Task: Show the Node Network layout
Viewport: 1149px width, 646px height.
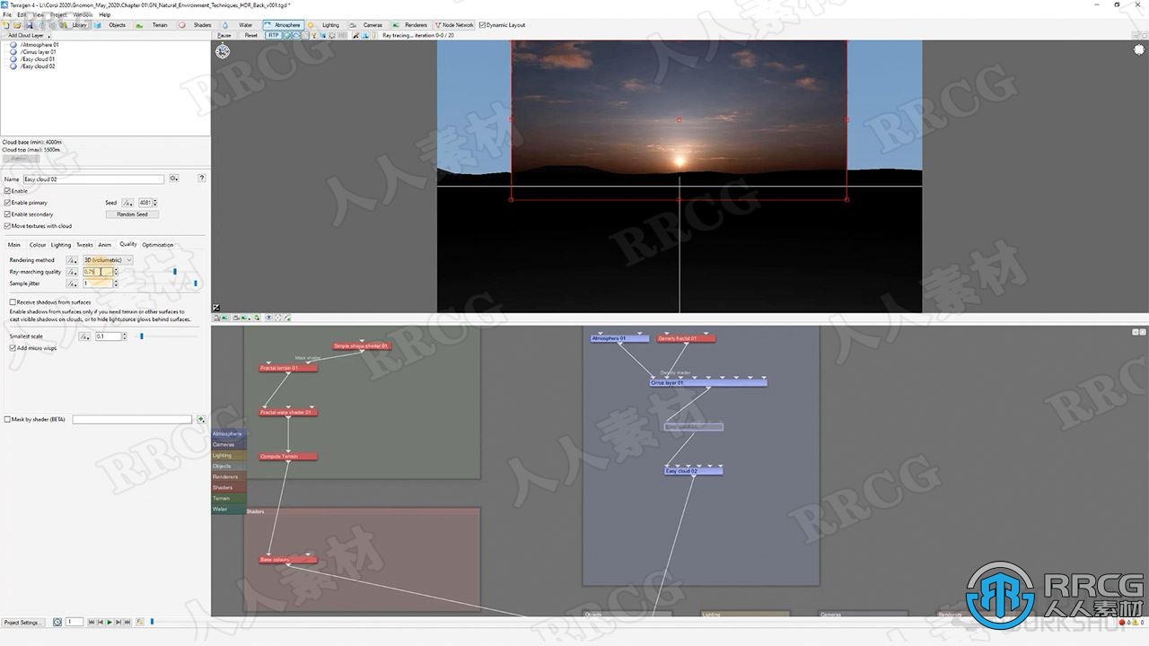Action: coord(454,25)
